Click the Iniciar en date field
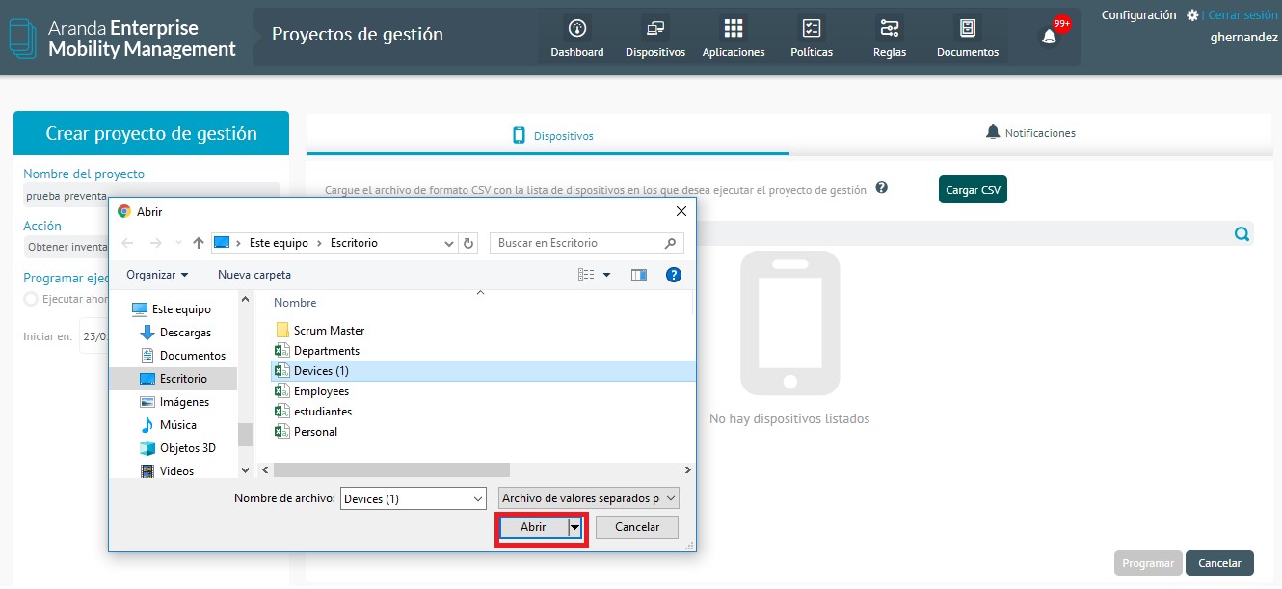1282x589 pixels. (x=94, y=336)
